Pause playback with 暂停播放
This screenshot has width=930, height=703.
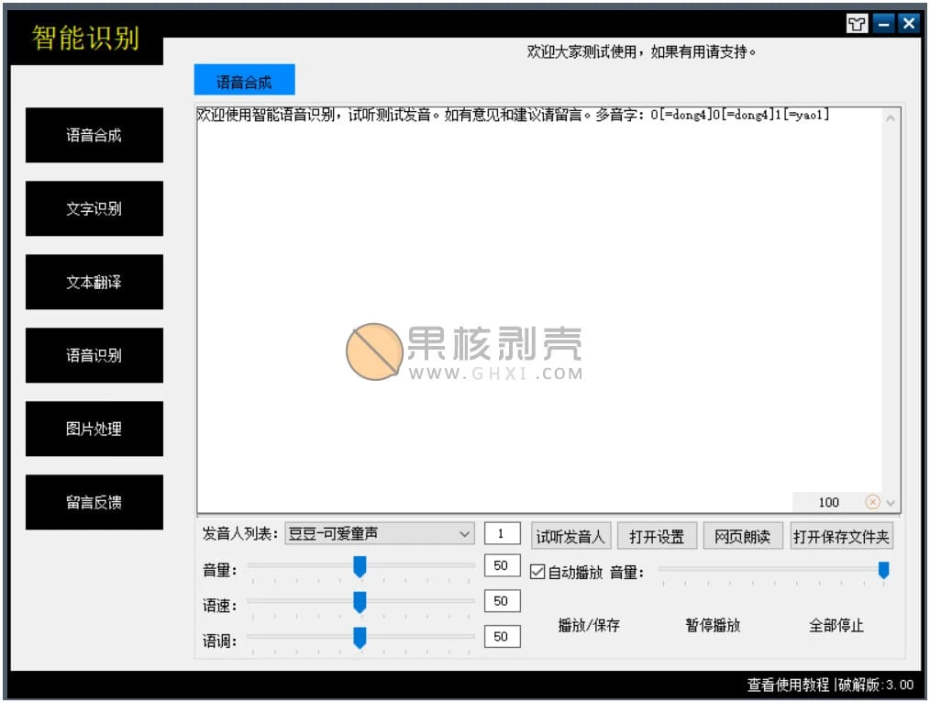pos(713,626)
